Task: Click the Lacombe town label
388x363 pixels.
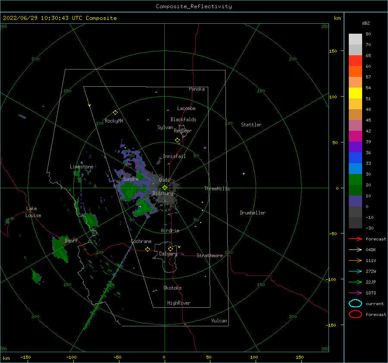Action: (186, 108)
